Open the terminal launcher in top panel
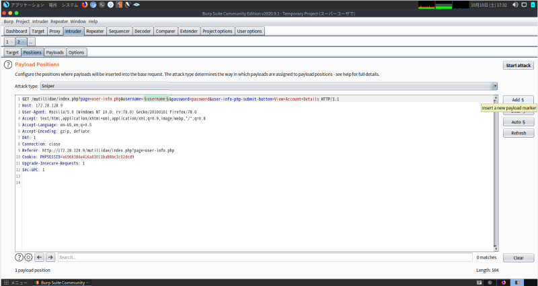This screenshot has height=286, width=538. (102, 5)
